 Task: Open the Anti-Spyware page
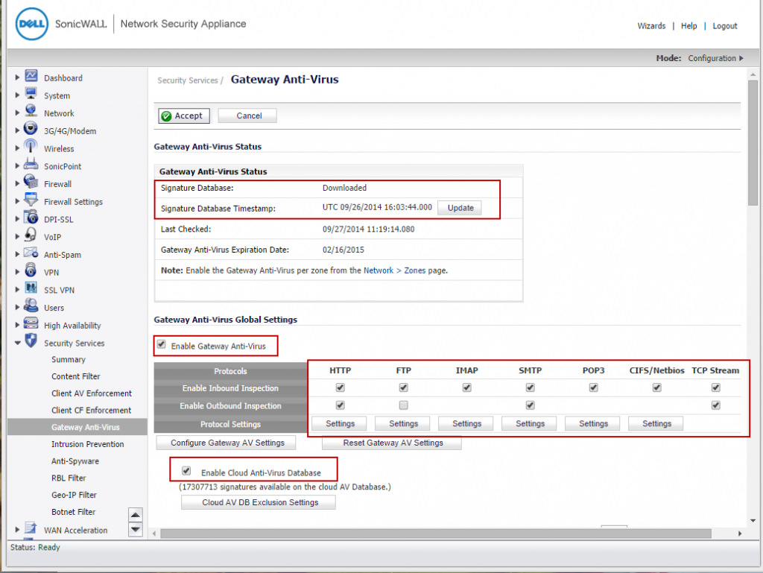tap(75, 461)
